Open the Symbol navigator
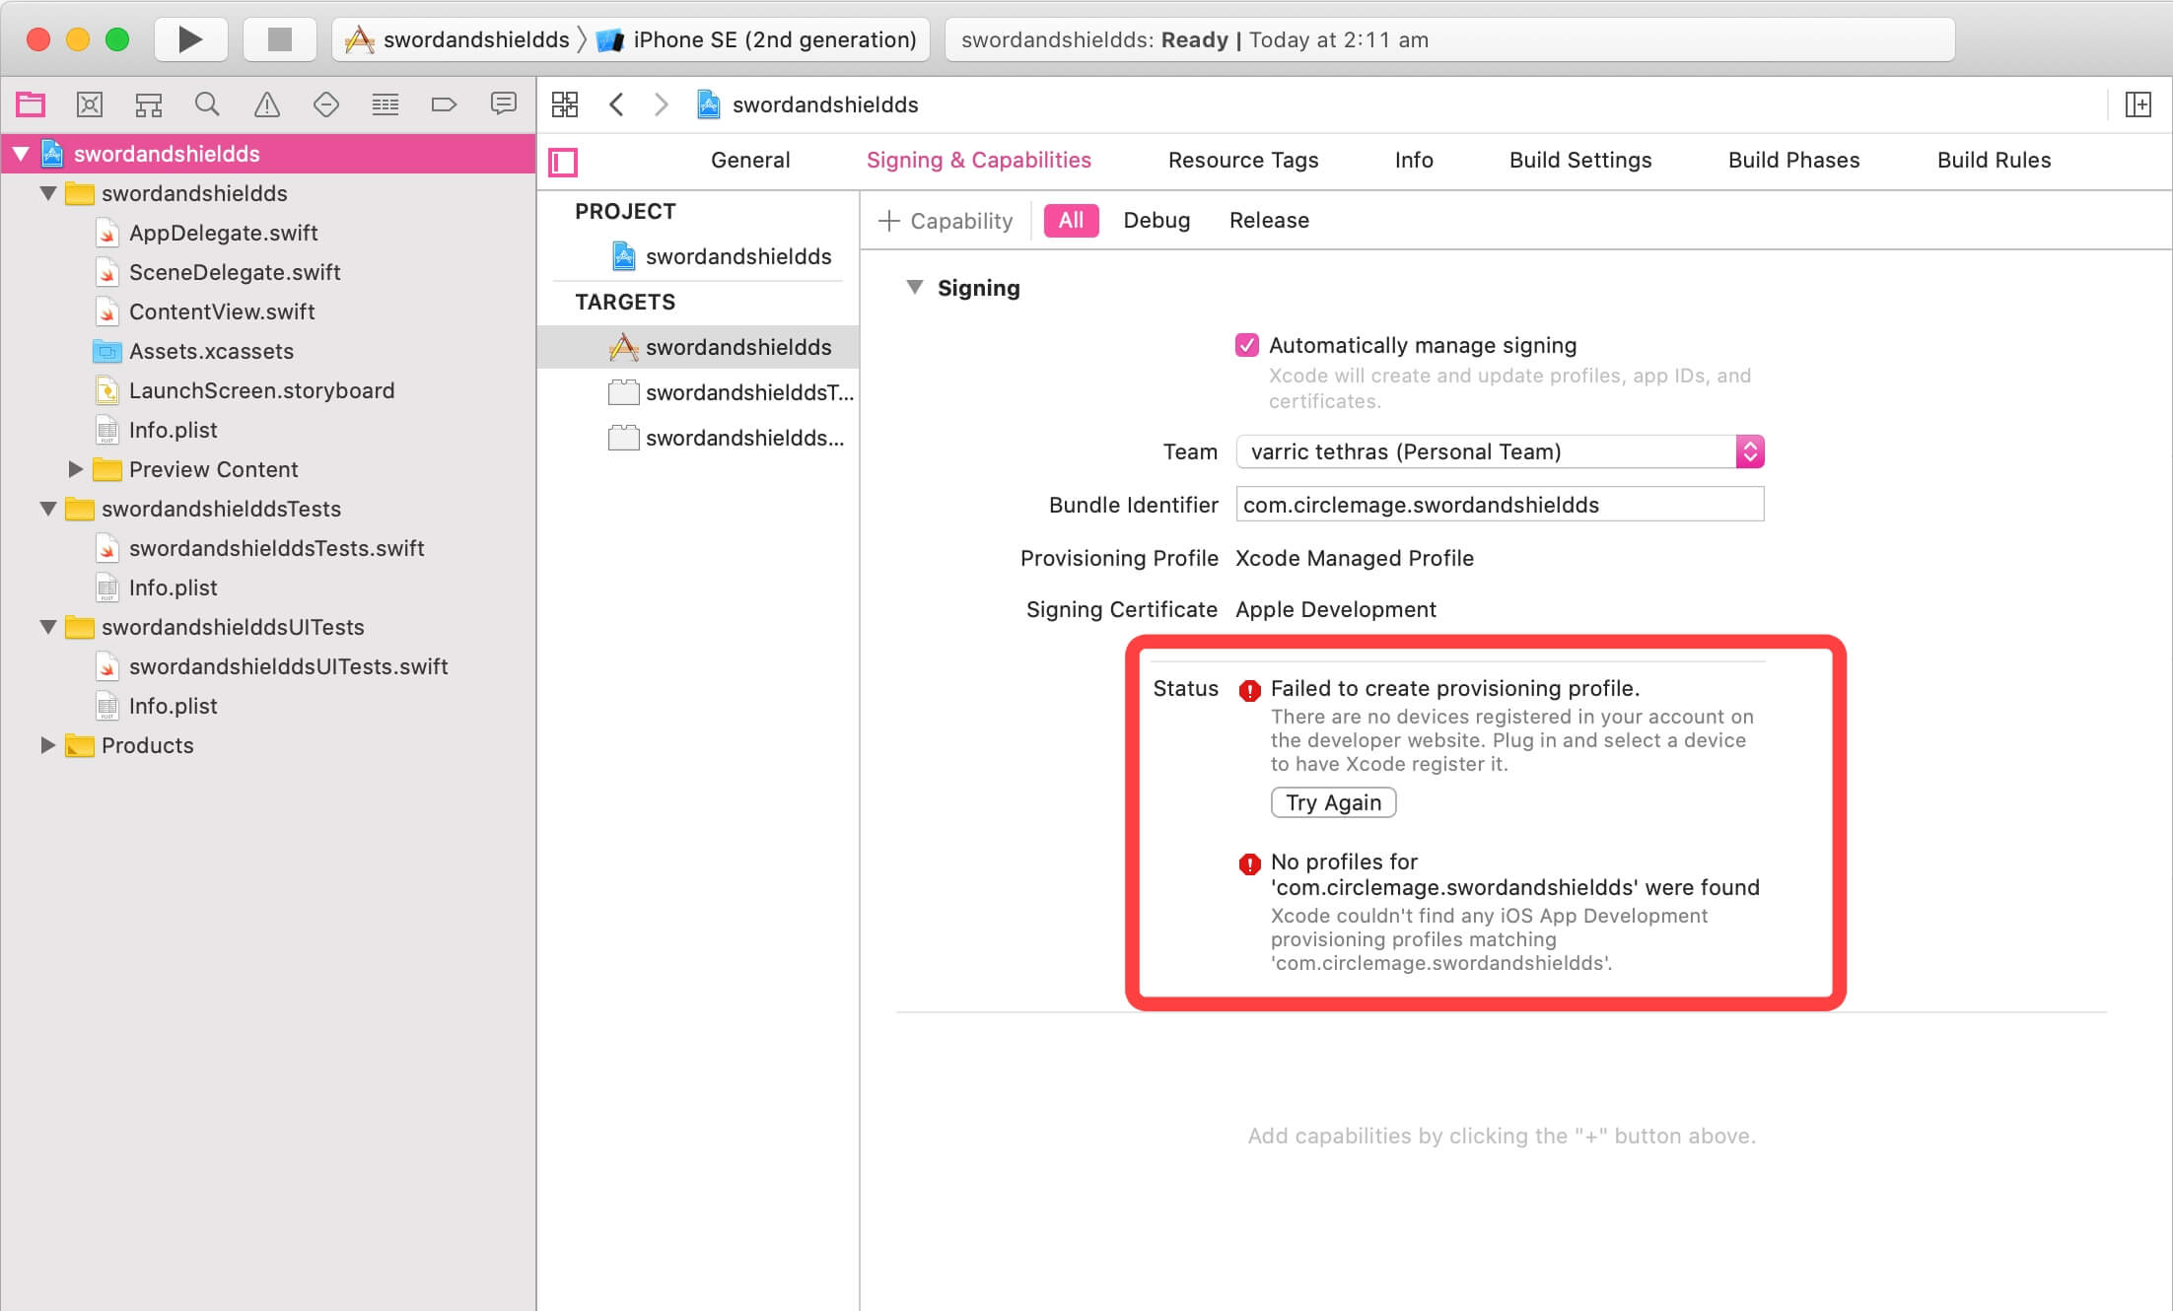 click(149, 103)
